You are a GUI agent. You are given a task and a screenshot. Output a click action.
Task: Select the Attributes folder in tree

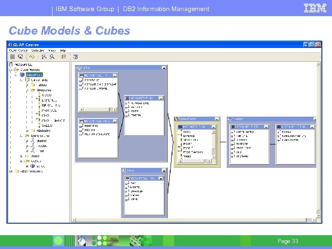click(43, 130)
